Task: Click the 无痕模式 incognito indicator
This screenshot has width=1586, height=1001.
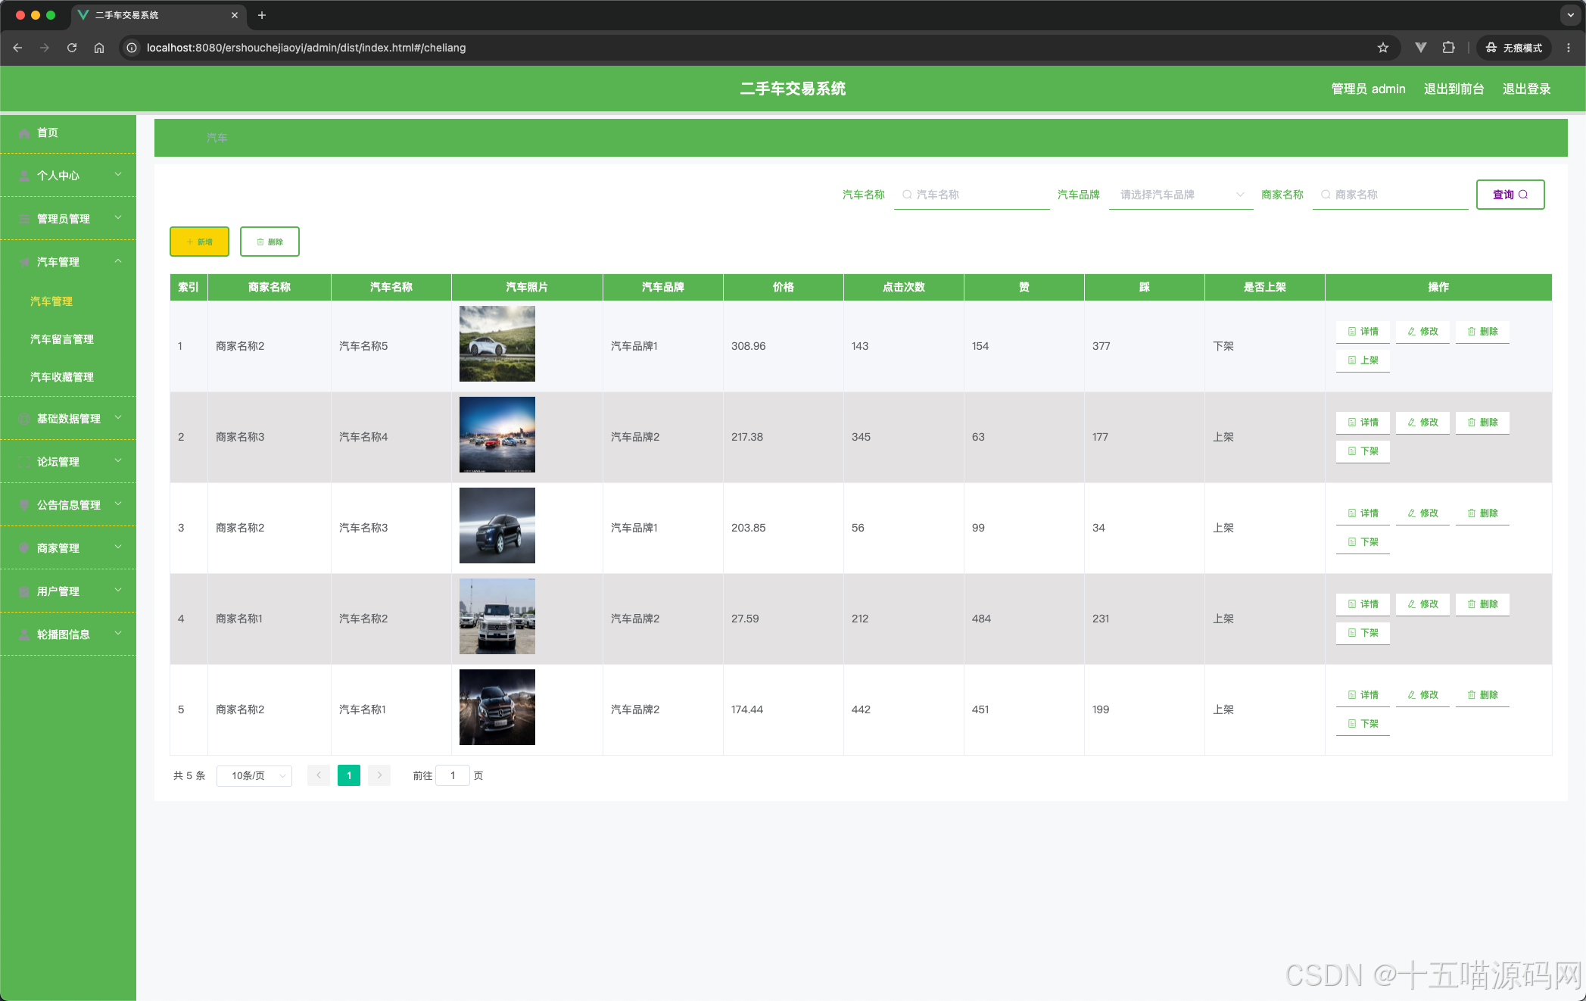Action: tap(1514, 48)
